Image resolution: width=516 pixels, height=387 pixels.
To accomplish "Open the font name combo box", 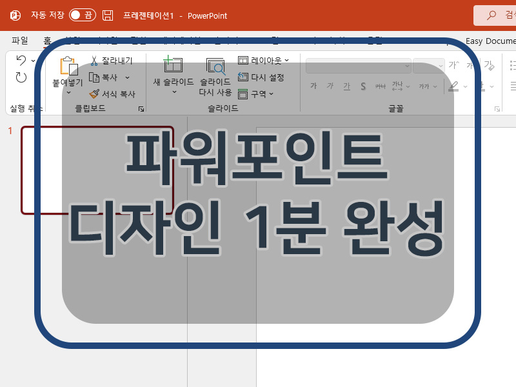I will click(359, 66).
